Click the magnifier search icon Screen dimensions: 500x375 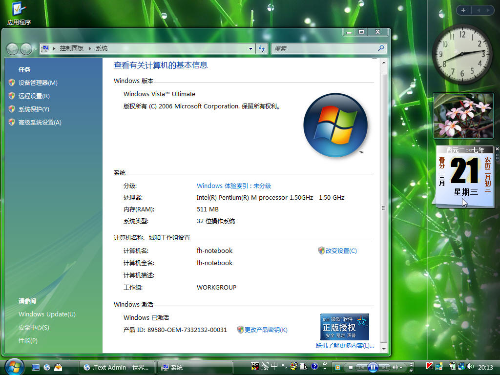coord(381,48)
